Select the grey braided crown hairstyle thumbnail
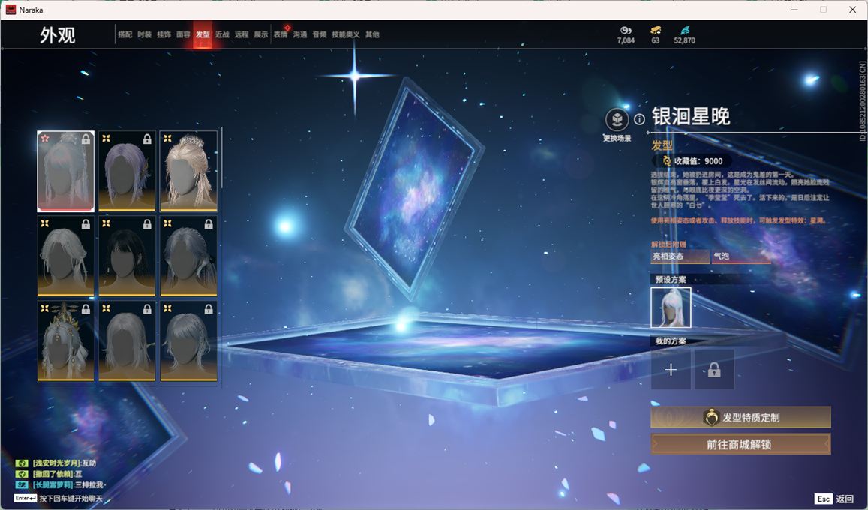The width and height of the screenshot is (868, 510). coord(188,256)
